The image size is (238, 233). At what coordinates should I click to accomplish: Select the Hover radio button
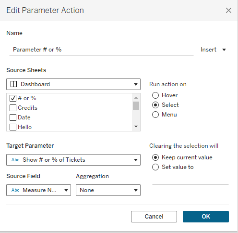(x=155, y=95)
